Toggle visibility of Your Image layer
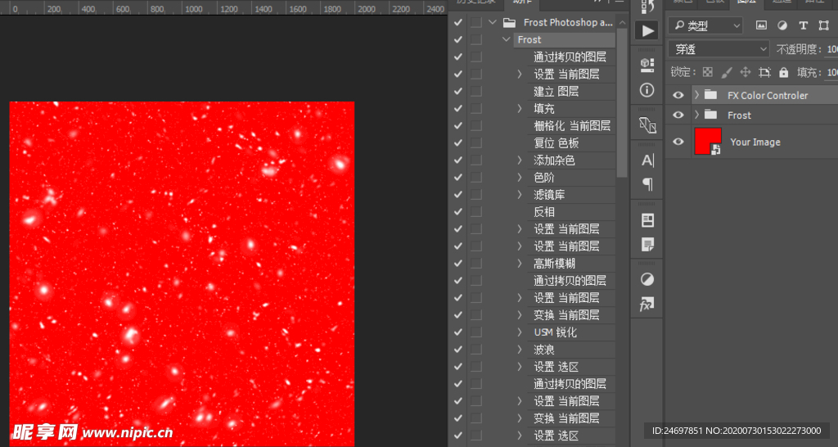Image resolution: width=838 pixels, height=447 pixels. [678, 142]
